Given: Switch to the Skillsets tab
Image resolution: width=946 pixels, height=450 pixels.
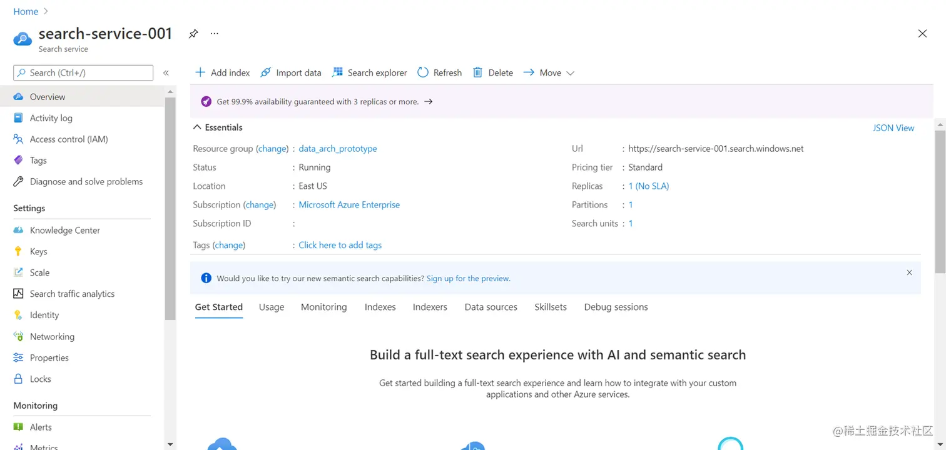Looking at the screenshot, I should (551, 307).
